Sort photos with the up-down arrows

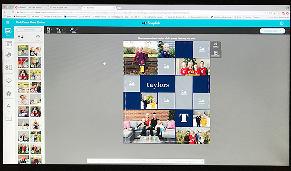[x=21, y=37]
